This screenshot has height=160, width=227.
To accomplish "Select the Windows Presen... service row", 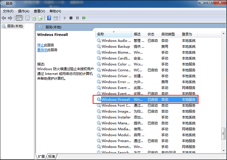I will [147, 141].
